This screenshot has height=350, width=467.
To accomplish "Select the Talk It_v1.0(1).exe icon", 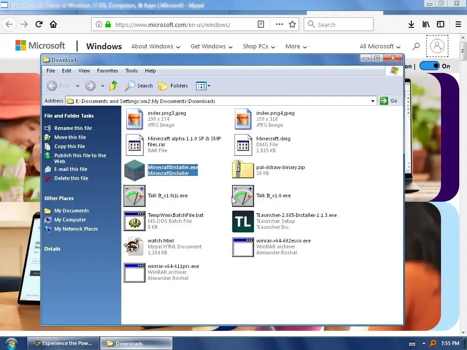I will tap(135, 196).
